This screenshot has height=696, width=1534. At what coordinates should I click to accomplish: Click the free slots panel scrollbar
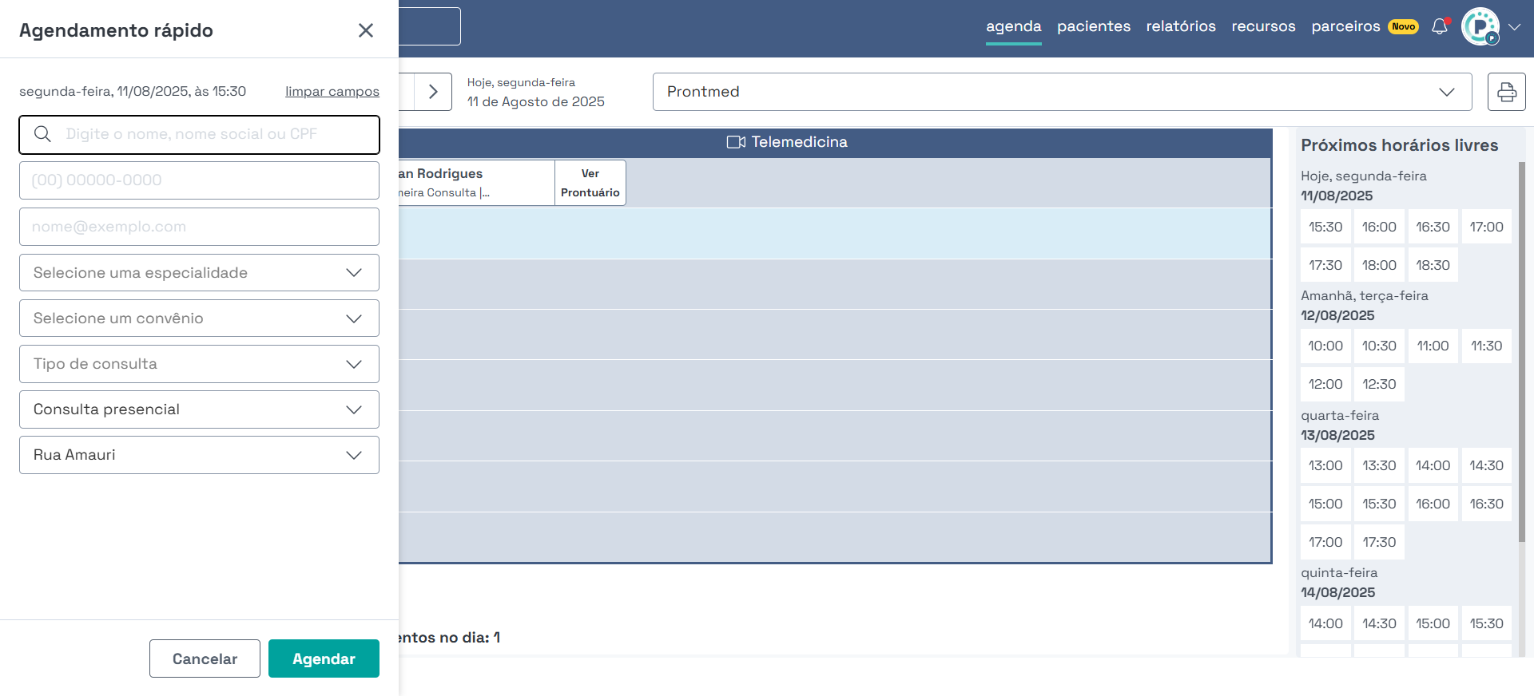(1522, 351)
